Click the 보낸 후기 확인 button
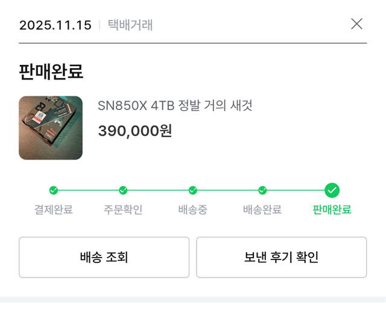Viewport: 386px width, 313px height. [x=281, y=258]
